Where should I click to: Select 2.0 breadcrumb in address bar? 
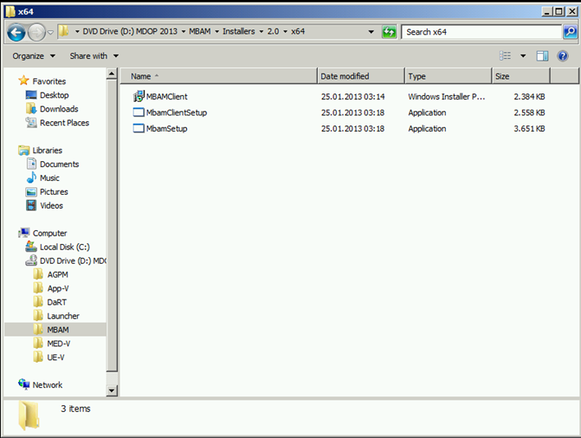pyautogui.click(x=273, y=31)
